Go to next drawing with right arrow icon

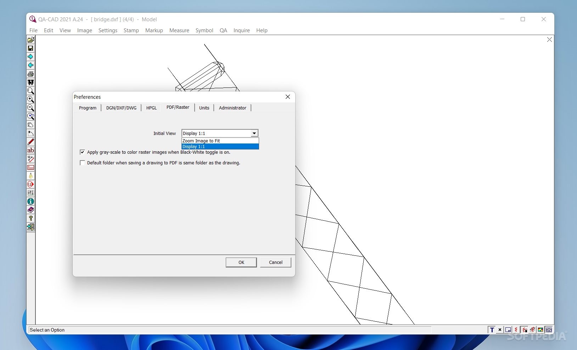tap(31, 57)
